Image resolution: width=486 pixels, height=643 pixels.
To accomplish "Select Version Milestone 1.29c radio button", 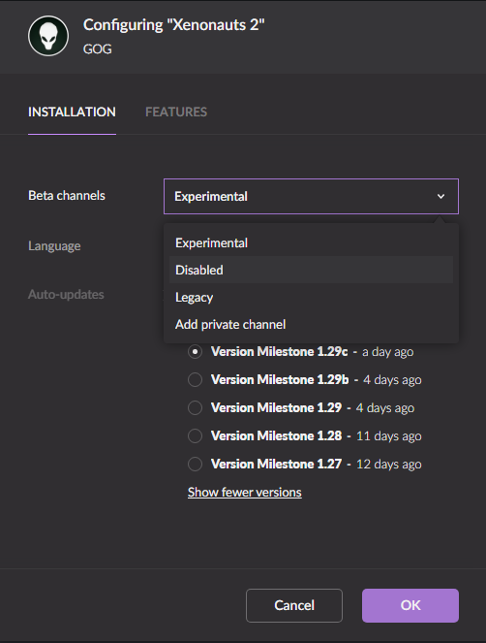I will (195, 352).
